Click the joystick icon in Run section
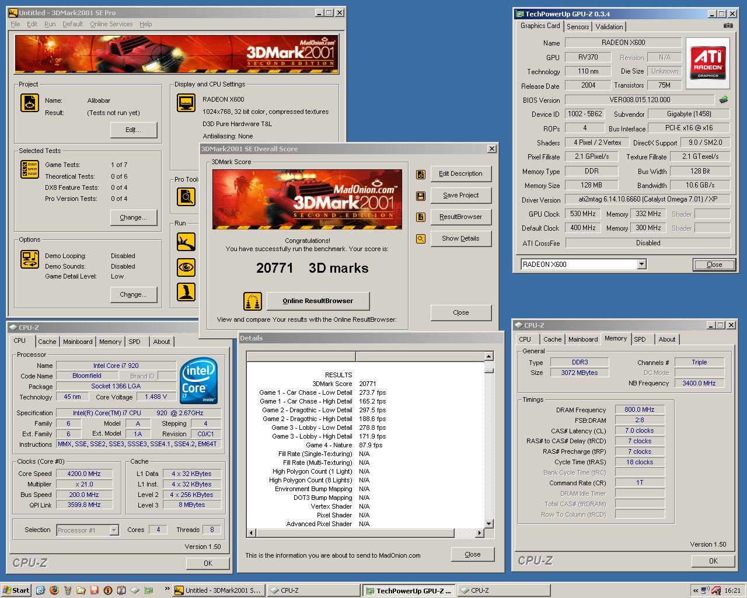 (x=186, y=291)
